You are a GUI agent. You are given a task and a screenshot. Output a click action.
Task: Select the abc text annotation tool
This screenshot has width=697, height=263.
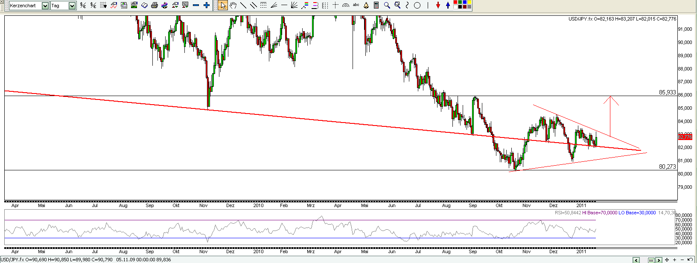356,5
